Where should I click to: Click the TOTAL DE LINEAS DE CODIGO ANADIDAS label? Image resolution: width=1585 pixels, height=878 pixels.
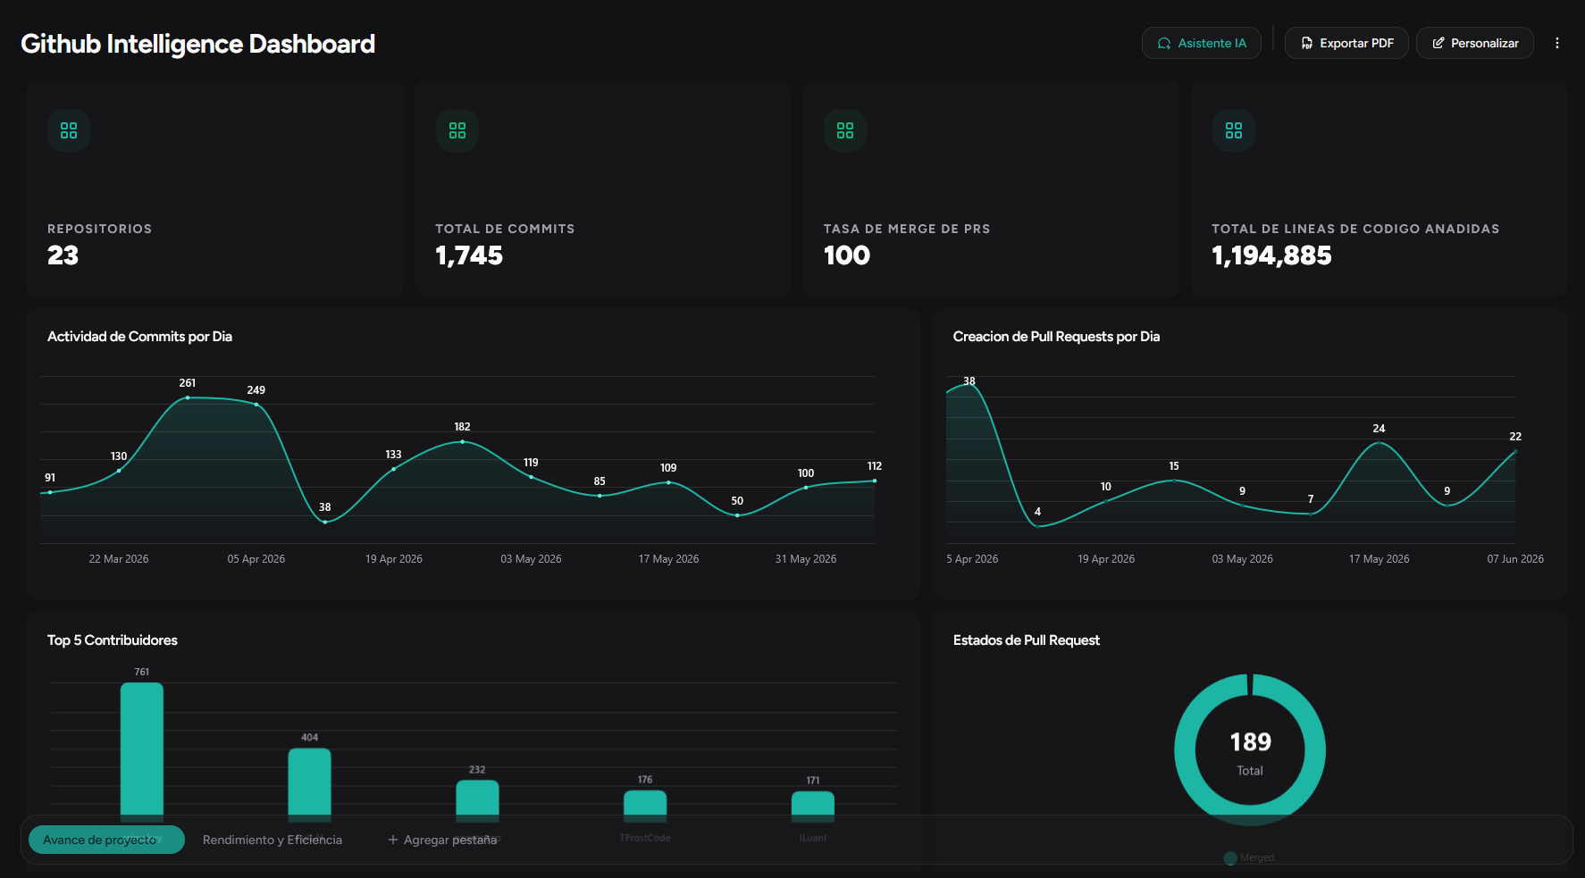(x=1355, y=229)
